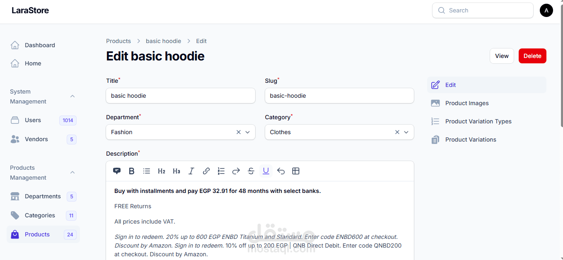Insert a table using the table icon

point(296,171)
